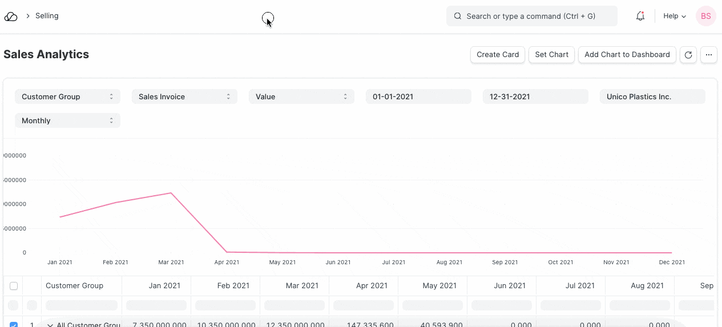This screenshot has height=327, width=722.
Task: Click the Create Card button
Action: [497, 55]
